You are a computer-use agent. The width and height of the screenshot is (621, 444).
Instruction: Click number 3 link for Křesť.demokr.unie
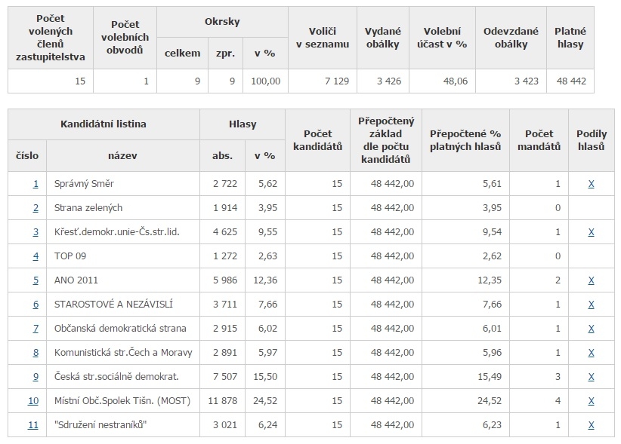point(35,232)
